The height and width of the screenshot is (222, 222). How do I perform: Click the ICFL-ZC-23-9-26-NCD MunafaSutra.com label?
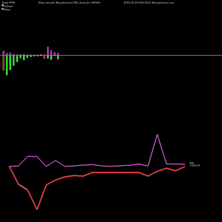click(149, 3)
